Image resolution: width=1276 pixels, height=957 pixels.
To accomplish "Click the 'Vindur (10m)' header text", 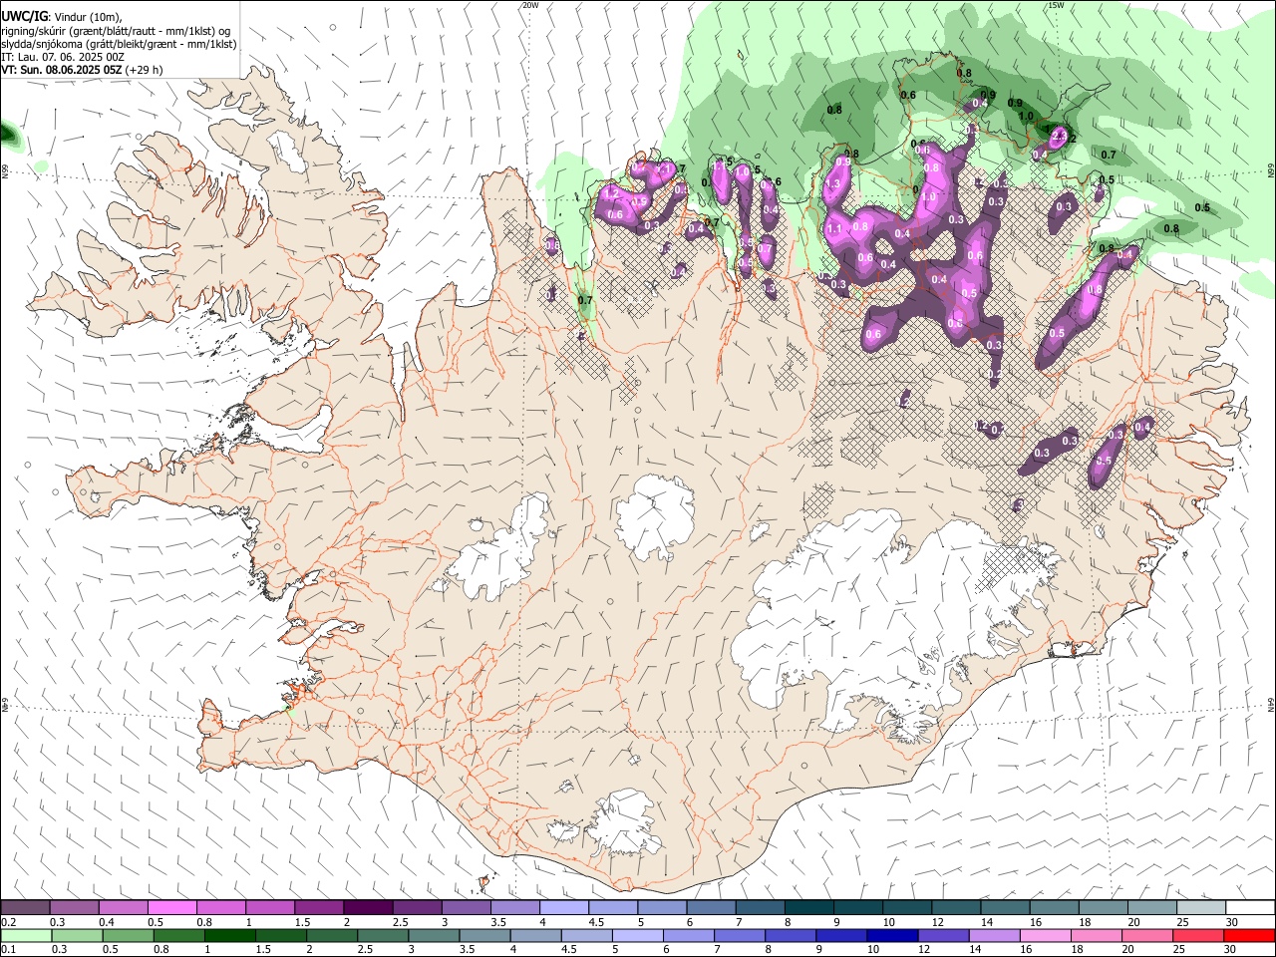I will click(x=86, y=16).
